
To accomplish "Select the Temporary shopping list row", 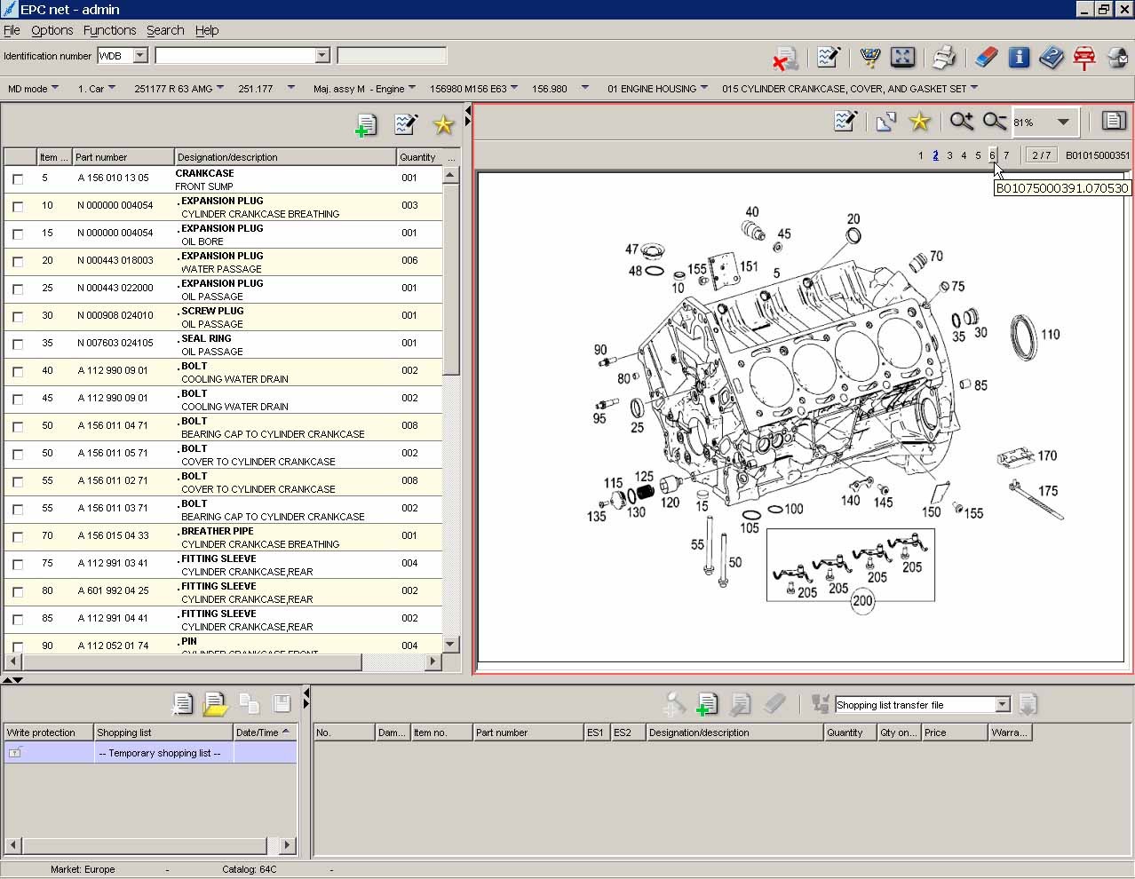I will coord(150,753).
